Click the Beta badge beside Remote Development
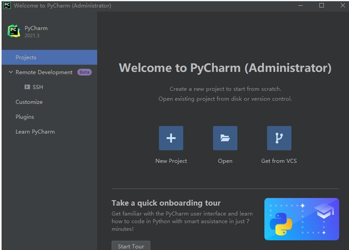 (84, 72)
